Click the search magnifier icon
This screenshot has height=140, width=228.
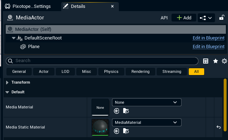click(10, 61)
